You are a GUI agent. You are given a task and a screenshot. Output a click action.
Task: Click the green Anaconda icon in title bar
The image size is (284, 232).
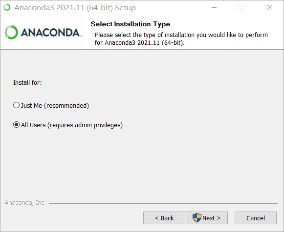click(x=7, y=8)
